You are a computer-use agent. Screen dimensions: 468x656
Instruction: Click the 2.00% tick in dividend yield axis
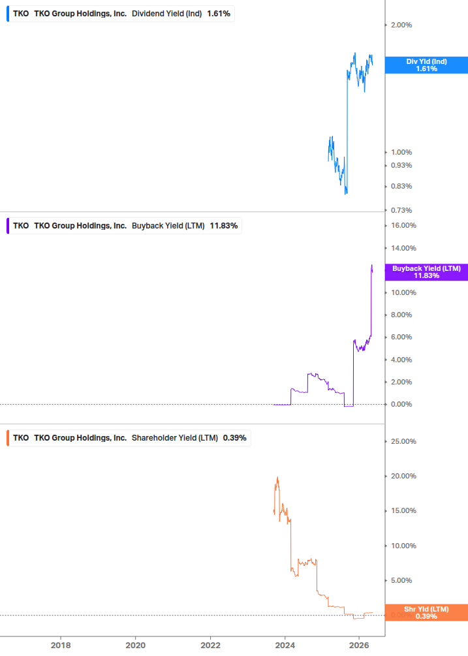[x=401, y=25]
